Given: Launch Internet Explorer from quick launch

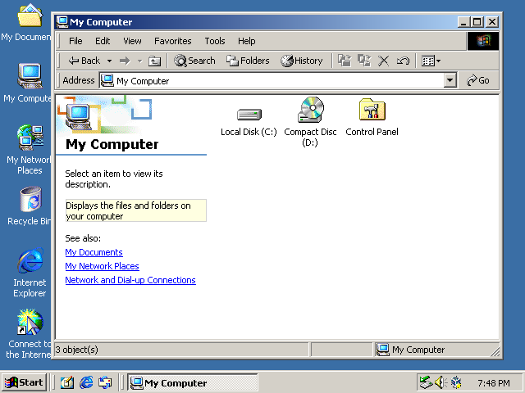Looking at the screenshot, I should [x=86, y=382].
